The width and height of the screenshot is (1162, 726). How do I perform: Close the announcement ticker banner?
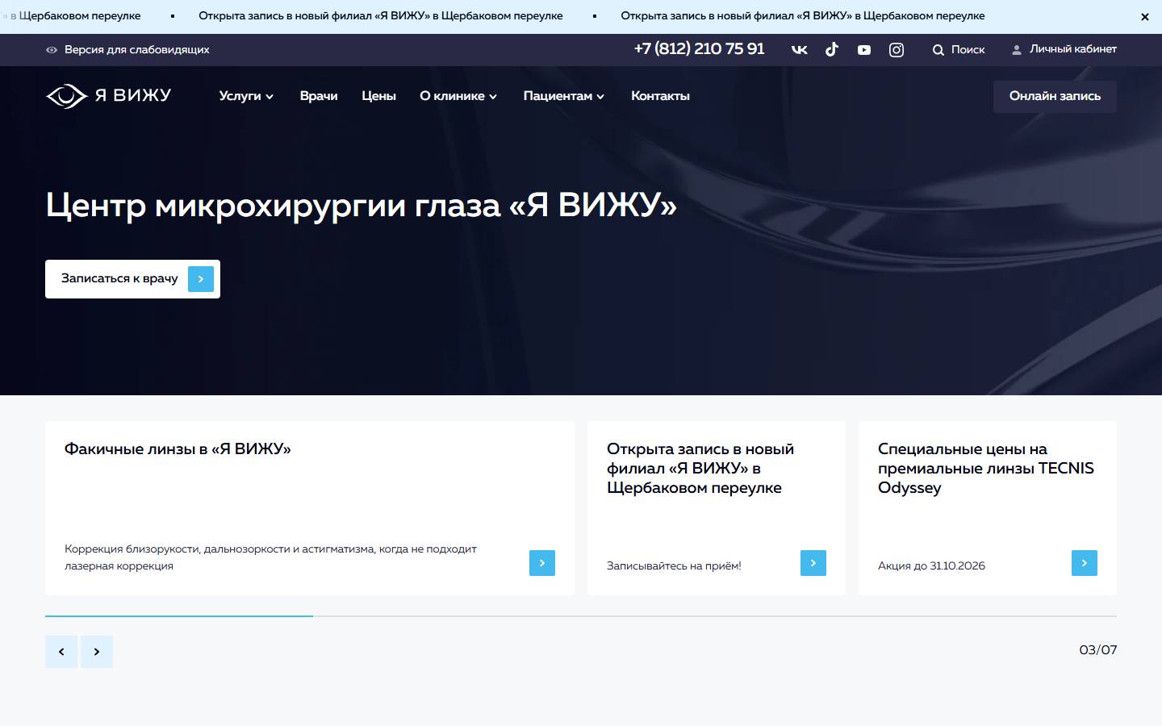[1144, 17]
